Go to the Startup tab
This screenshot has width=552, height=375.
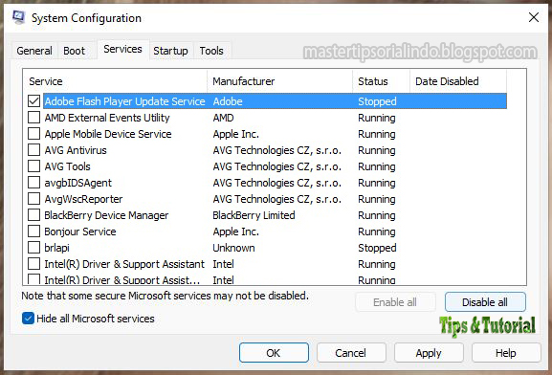(170, 51)
